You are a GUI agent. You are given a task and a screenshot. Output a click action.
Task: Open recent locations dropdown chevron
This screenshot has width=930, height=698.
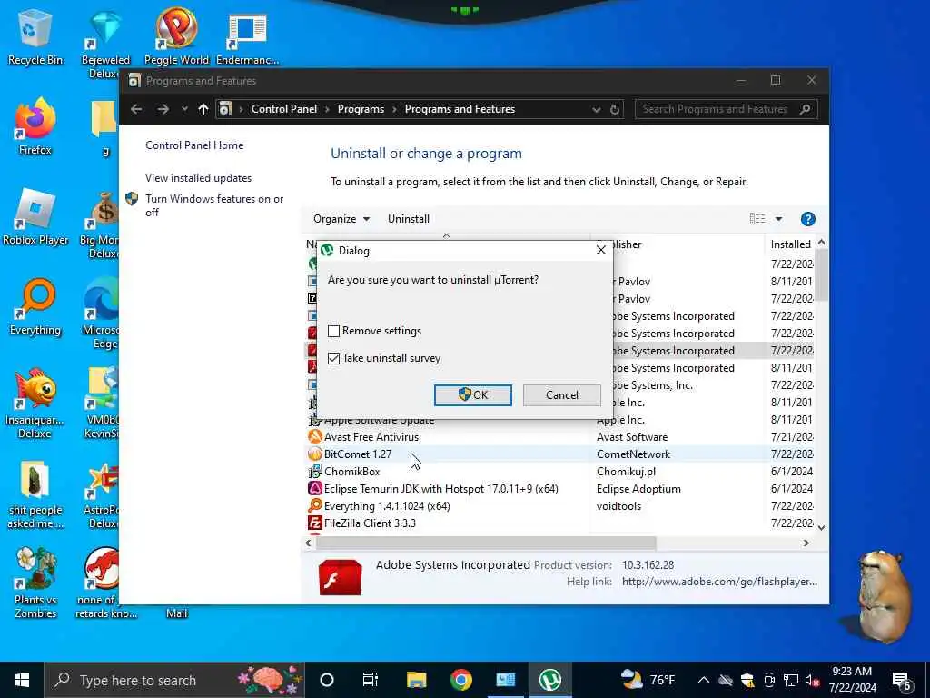pos(184,109)
